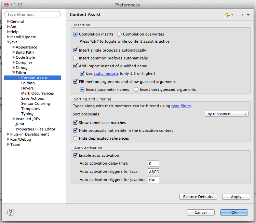Toggle Show camel case matches
The image size is (256, 223).
tap(75, 122)
